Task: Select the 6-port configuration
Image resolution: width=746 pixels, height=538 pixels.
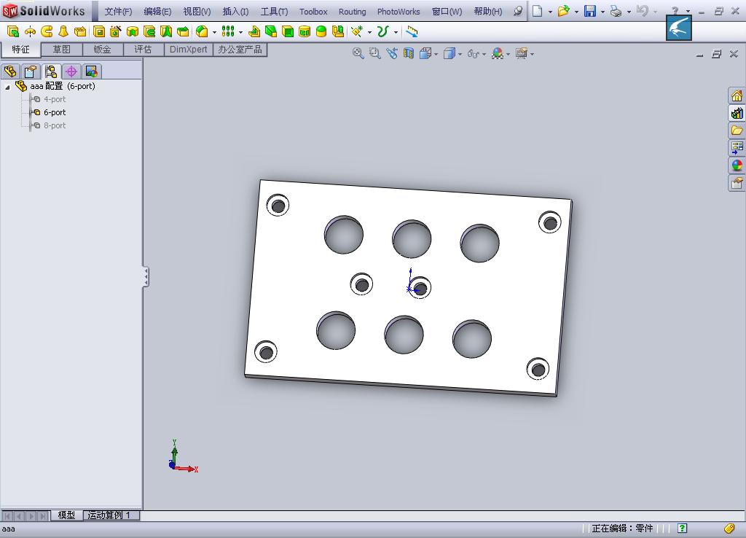Action: coord(55,112)
